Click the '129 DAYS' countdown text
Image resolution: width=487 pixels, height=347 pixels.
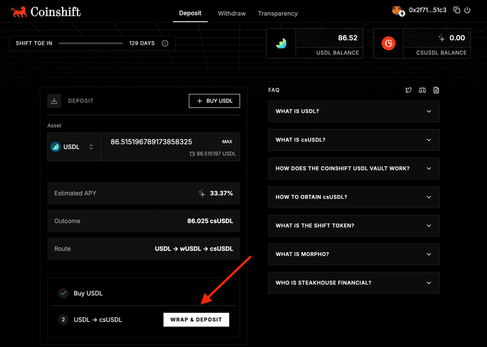(x=142, y=43)
